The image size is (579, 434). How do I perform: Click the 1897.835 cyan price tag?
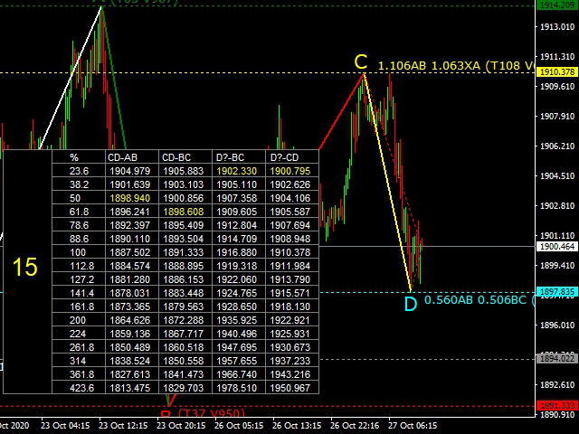(x=557, y=292)
